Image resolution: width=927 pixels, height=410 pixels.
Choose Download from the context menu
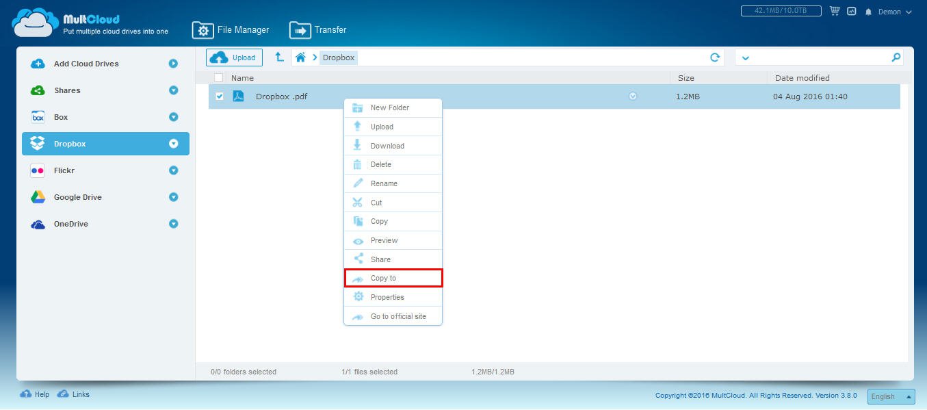pos(393,146)
